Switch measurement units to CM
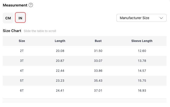Image resolution: width=170 pixels, height=107 pixels. 8,18
